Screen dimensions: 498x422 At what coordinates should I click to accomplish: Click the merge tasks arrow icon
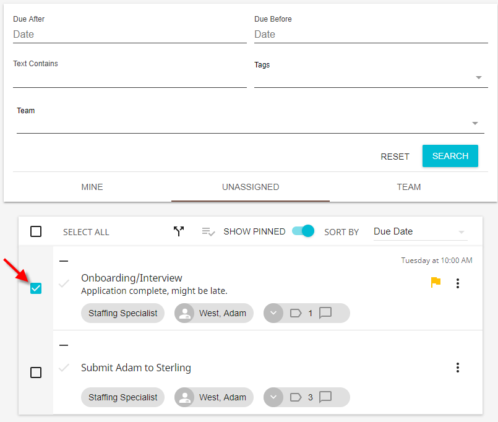coord(179,231)
